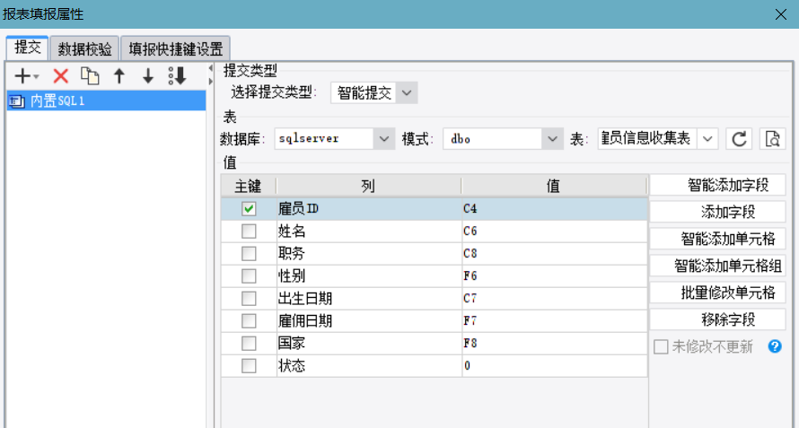Click the 移除字段 button
The image size is (799, 428).
click(717, 319)
